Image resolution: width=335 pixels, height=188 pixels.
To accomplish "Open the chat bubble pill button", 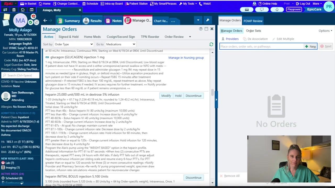I will pyautogui.click(x=262, y=9).
